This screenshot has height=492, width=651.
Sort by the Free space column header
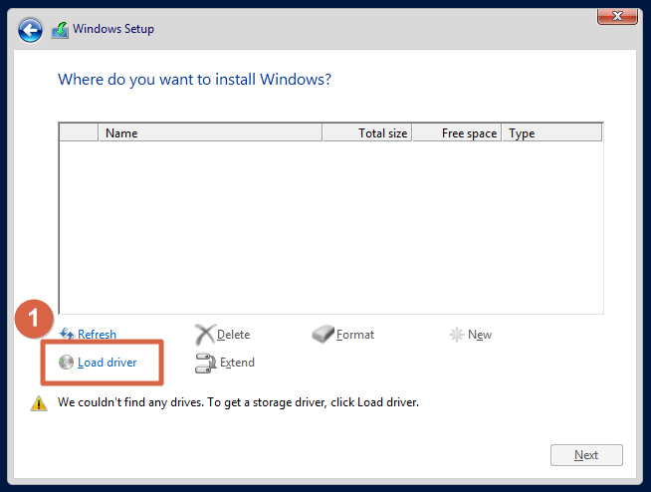[457, 133]
